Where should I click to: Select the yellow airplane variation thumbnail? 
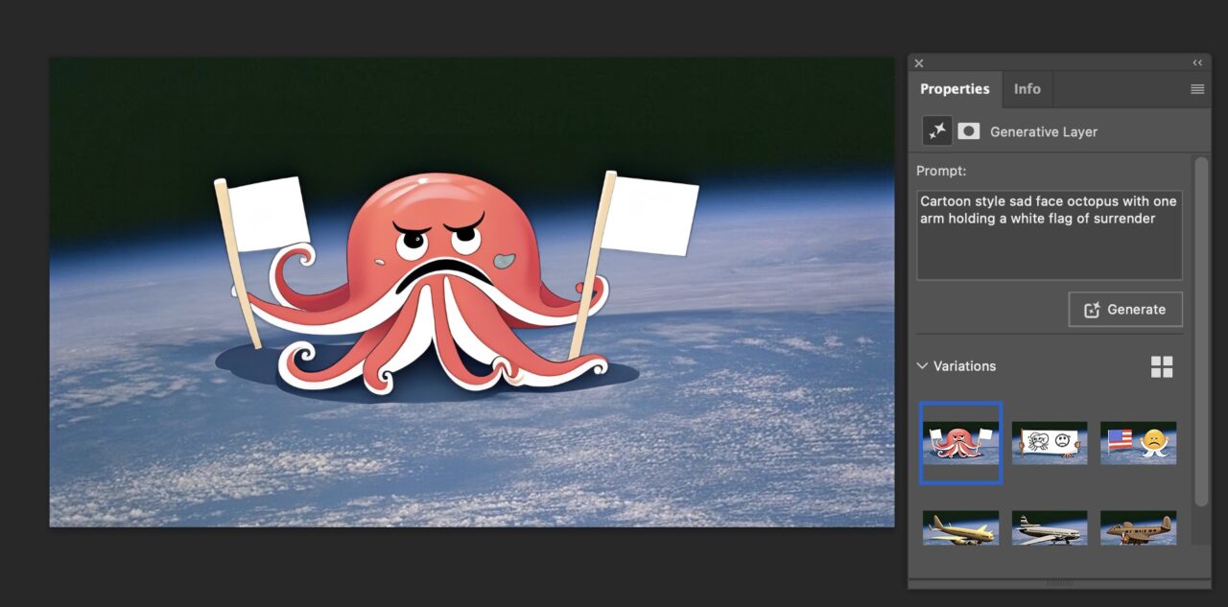pyautogui.click(x=960, y=528)
